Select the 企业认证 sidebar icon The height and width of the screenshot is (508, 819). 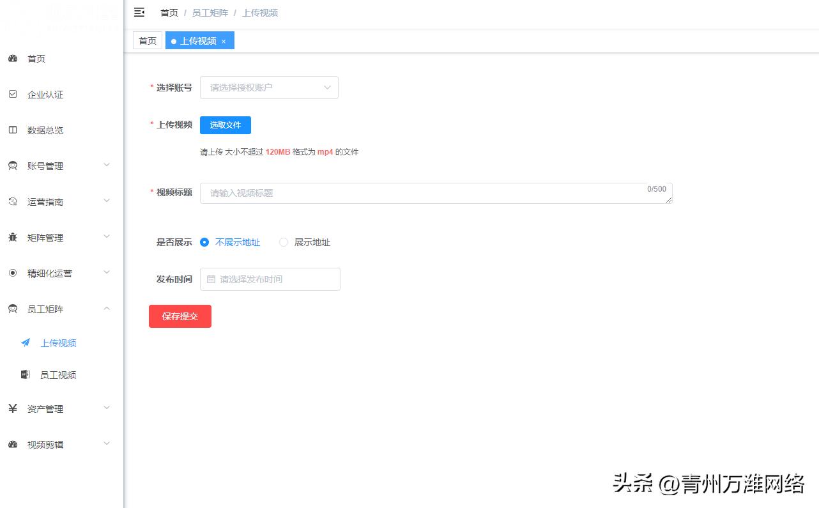click(x=13, y=94)
